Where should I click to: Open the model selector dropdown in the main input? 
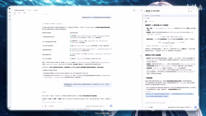(x=96, y=106)
